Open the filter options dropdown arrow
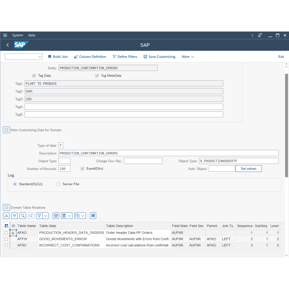This screenshot has height=289, width=289. point(46,215)
